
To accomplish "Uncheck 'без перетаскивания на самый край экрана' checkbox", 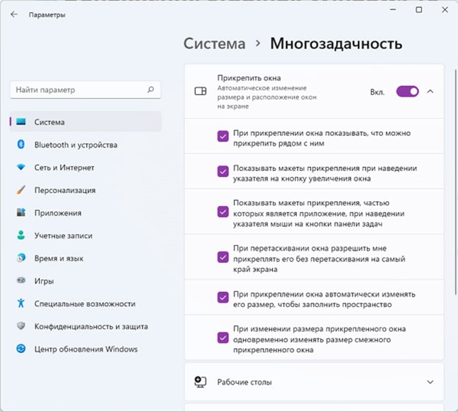I will [x=223, y=257].
